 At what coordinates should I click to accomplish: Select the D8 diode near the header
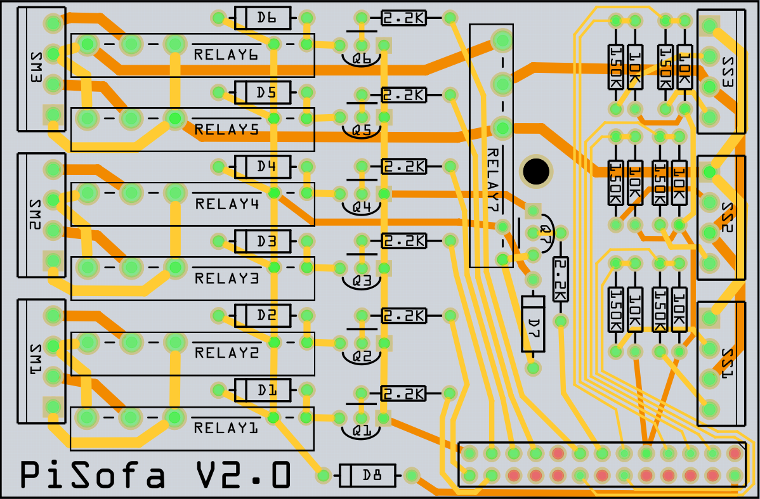click(367, 475)
